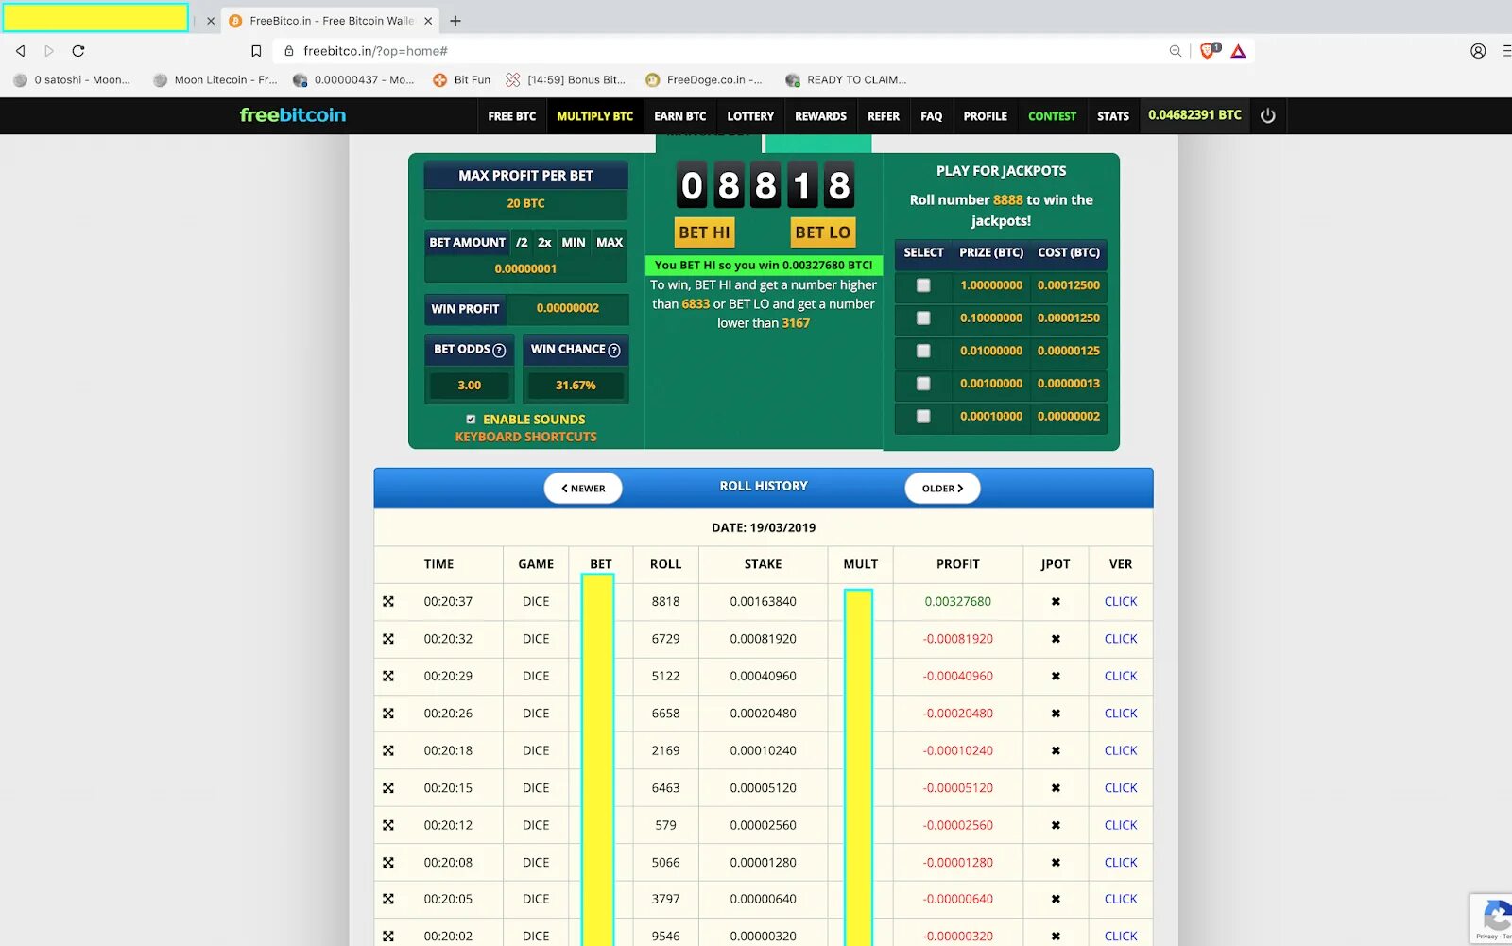Open the Brave shields lion icon

(x=1208, y=51)
